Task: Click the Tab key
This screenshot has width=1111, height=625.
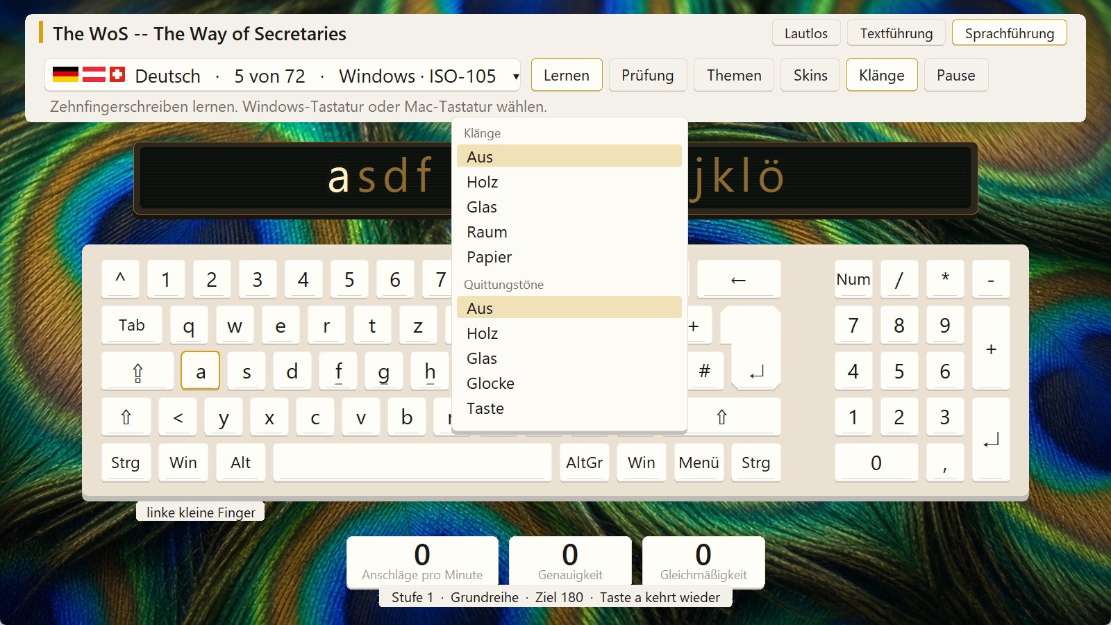Action: (x=132, y=325)
